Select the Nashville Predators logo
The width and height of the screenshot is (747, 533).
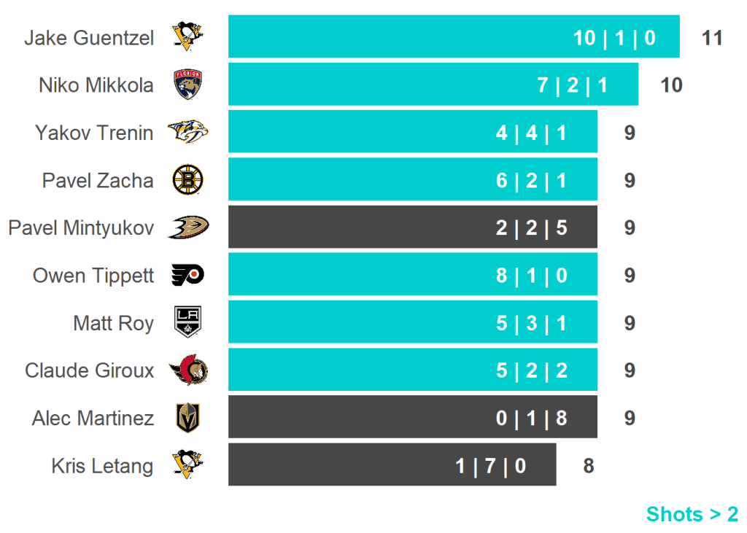coord(187,133)
